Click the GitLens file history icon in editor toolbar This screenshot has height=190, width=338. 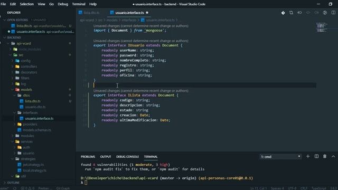pos(283,13)
